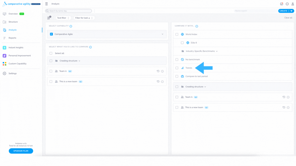Go to Reports in sidebar

[12, 38]
